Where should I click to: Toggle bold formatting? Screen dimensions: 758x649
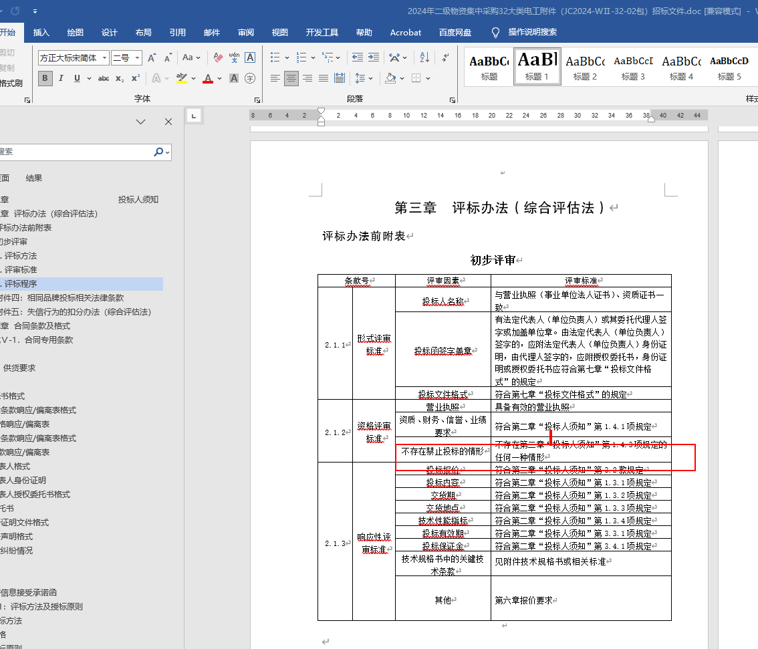(45, 78)
